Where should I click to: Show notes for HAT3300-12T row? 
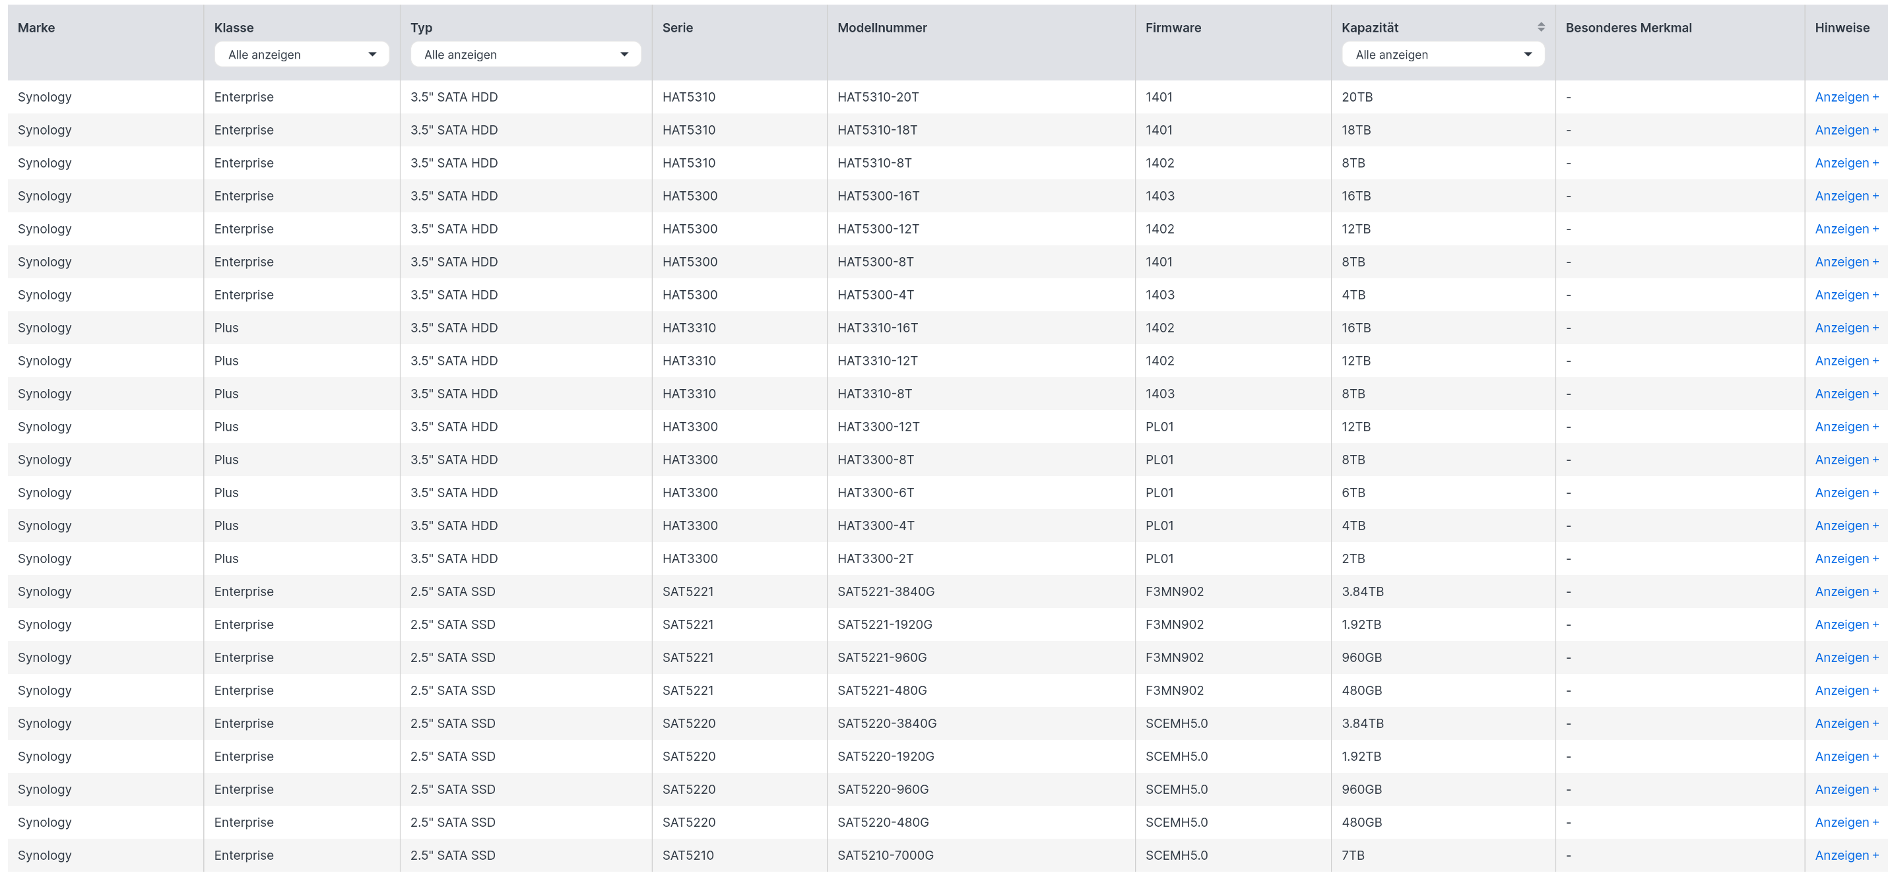pos(1846,427)
